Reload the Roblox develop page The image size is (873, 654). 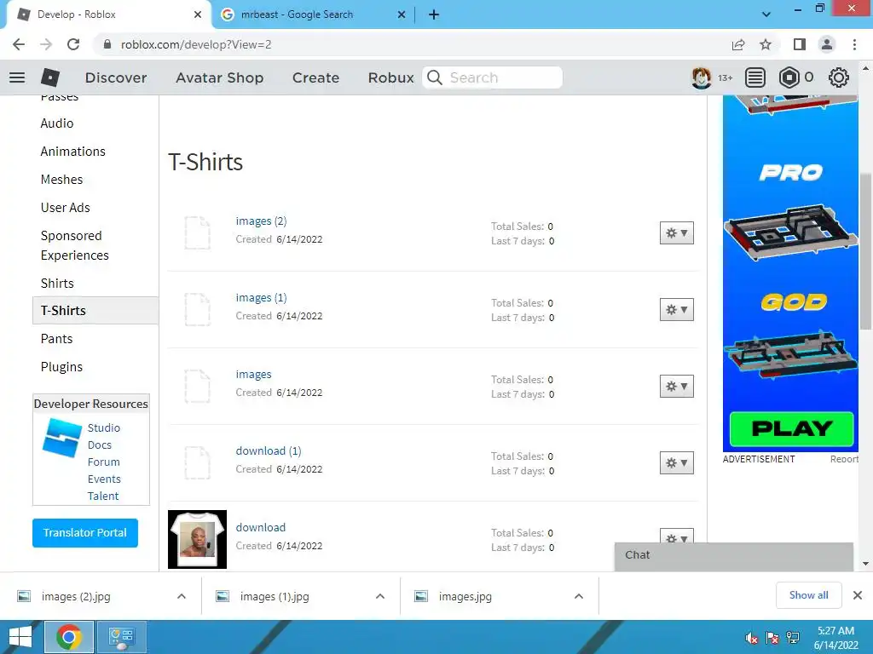coord(73,44)
